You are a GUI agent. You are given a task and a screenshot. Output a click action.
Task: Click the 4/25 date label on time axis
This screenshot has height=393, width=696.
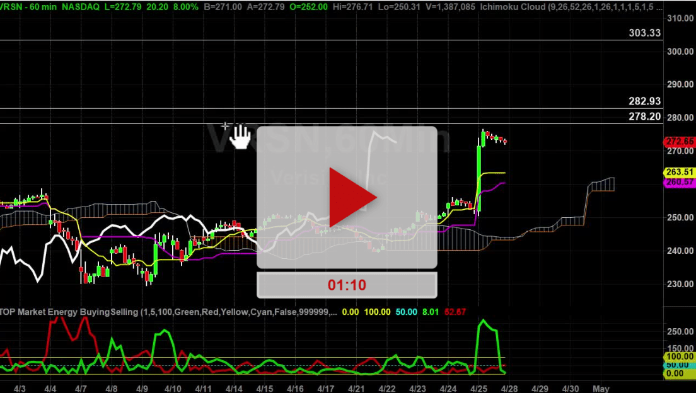479,389
